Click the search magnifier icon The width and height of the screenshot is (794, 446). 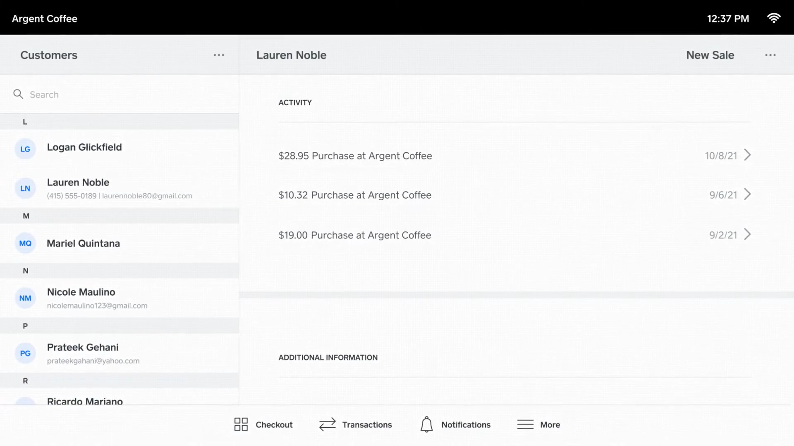[x=18, y=94]
